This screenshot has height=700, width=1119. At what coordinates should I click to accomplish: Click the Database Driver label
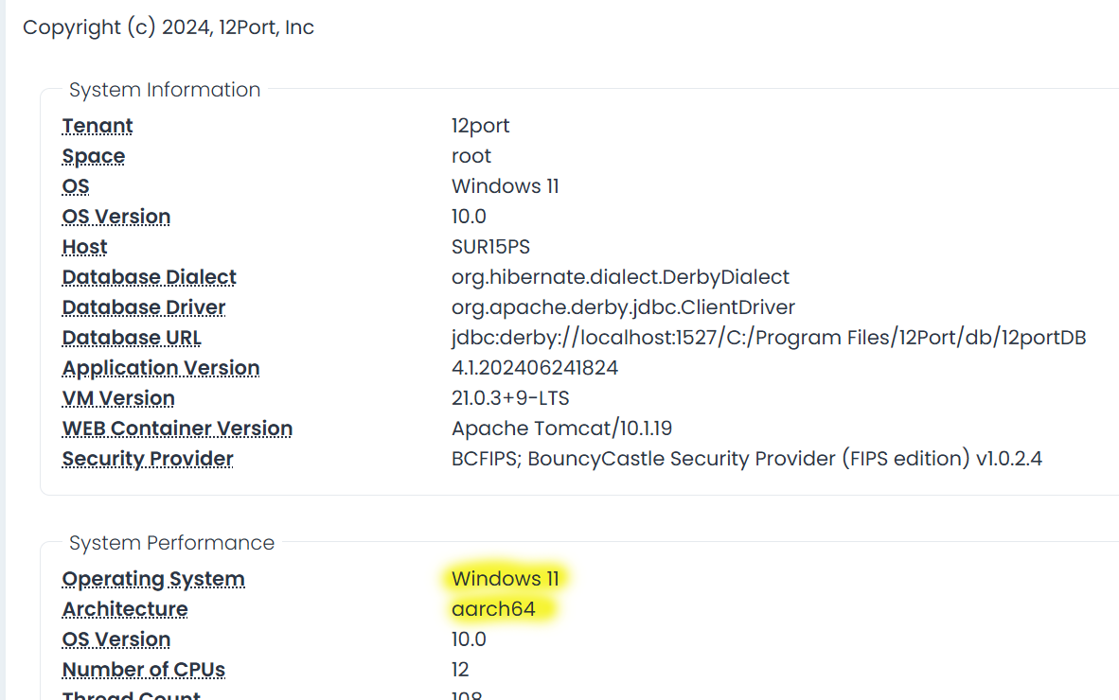144,307
